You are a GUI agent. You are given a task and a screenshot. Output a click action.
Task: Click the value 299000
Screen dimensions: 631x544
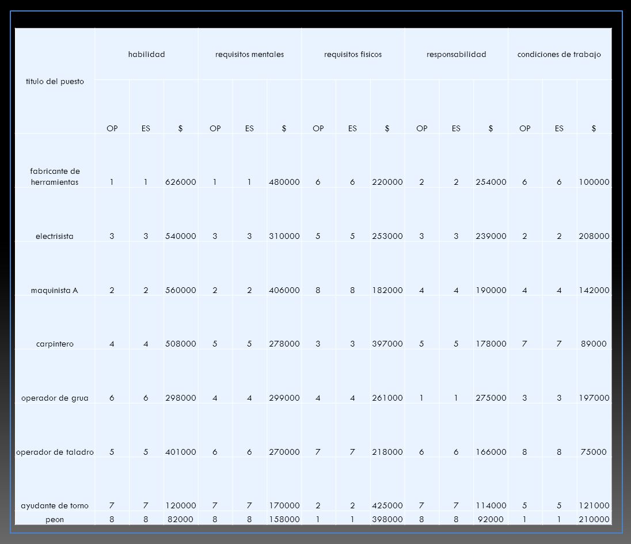coord(284,398)
